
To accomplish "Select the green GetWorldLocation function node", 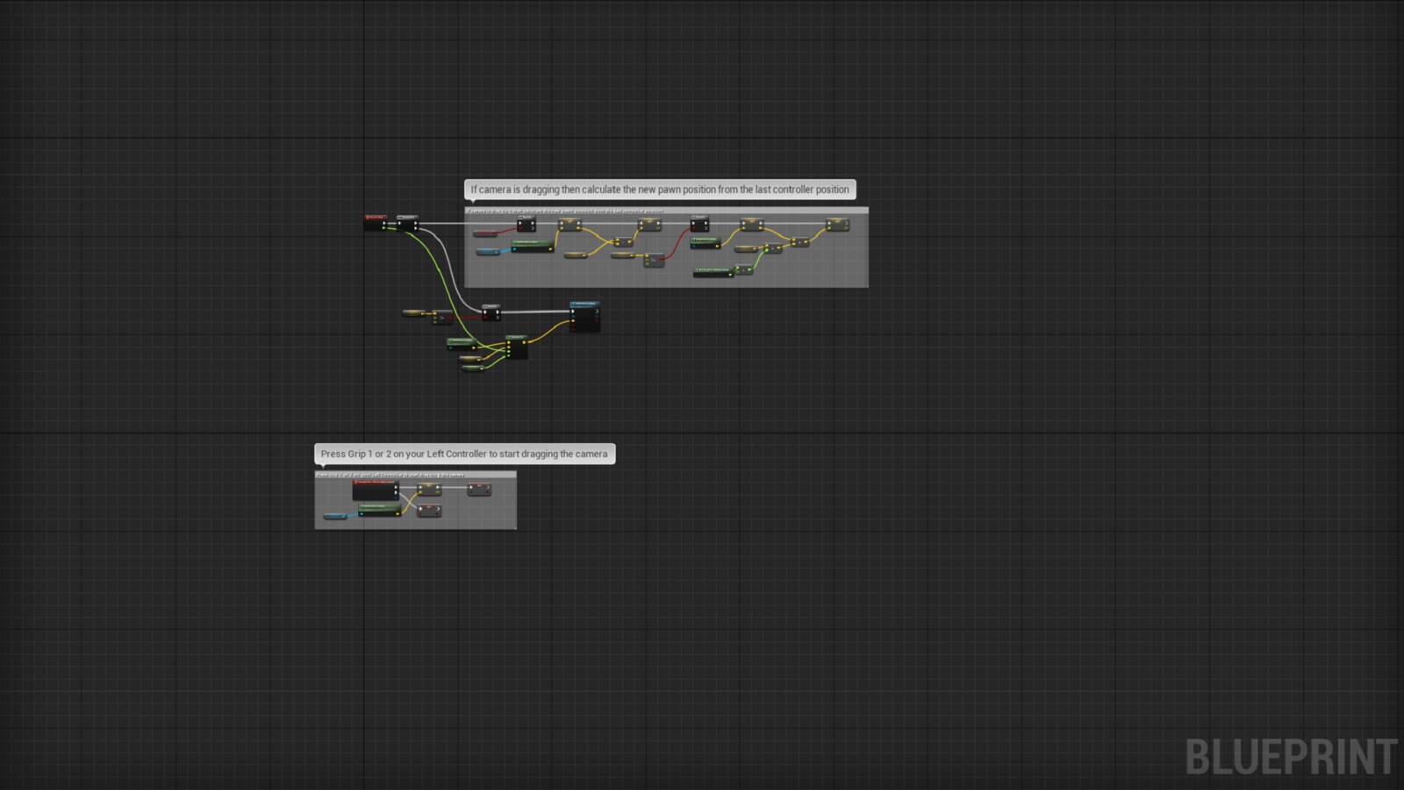I will (532, 245).
